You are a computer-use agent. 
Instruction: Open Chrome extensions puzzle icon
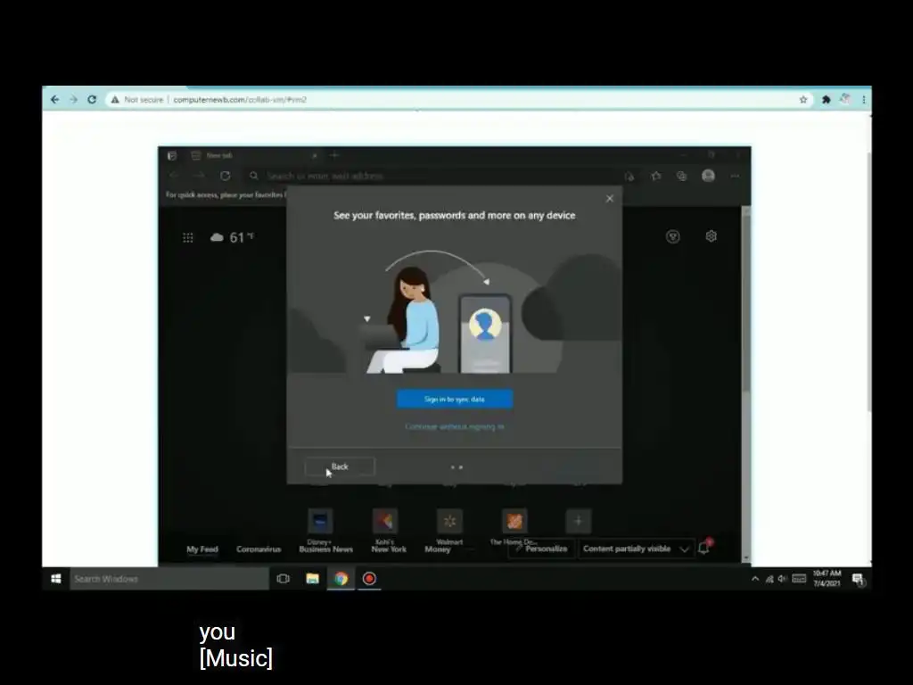coord(826,100)
